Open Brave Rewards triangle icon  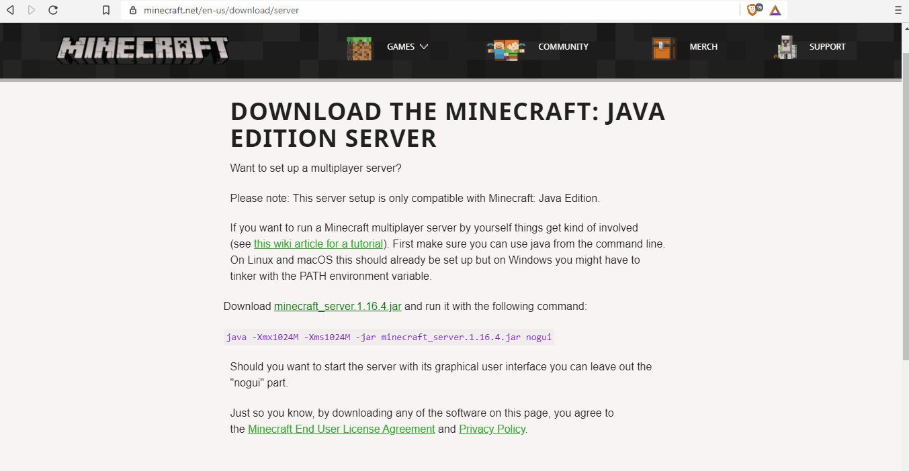coord(775,10)
